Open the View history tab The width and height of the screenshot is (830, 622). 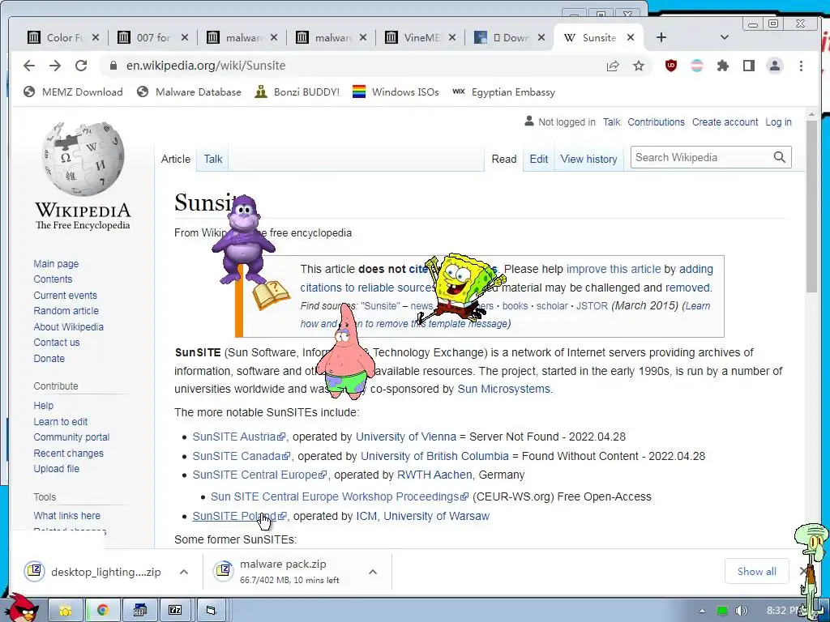tap(588, 159)
